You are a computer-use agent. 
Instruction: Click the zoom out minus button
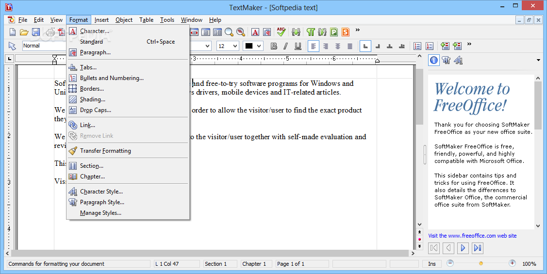pos(450,263)
